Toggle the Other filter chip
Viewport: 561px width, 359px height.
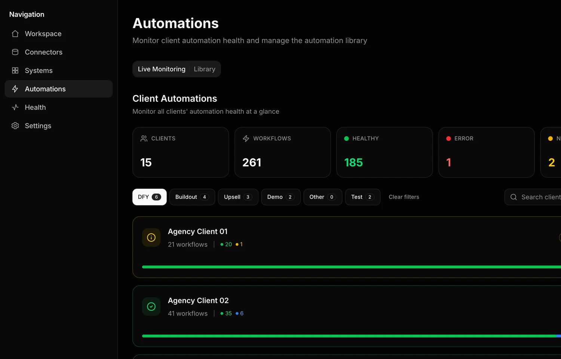pos(323,197)
